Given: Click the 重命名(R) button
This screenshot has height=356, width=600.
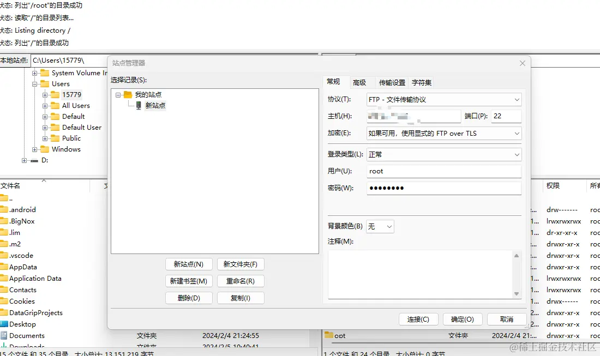Looking at the screenshot, I should pyautogui.click(x=241, y=281).
